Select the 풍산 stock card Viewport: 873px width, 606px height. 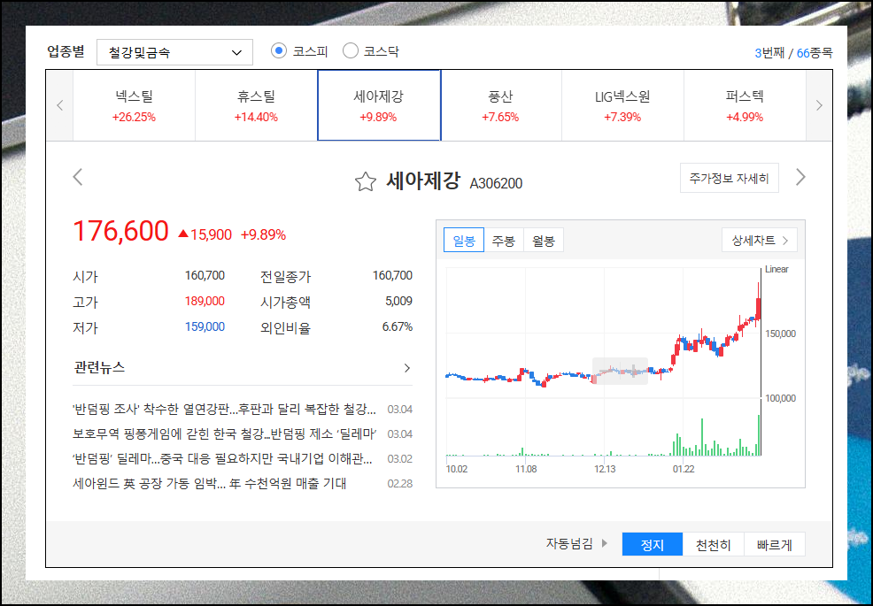coord(500,105)
